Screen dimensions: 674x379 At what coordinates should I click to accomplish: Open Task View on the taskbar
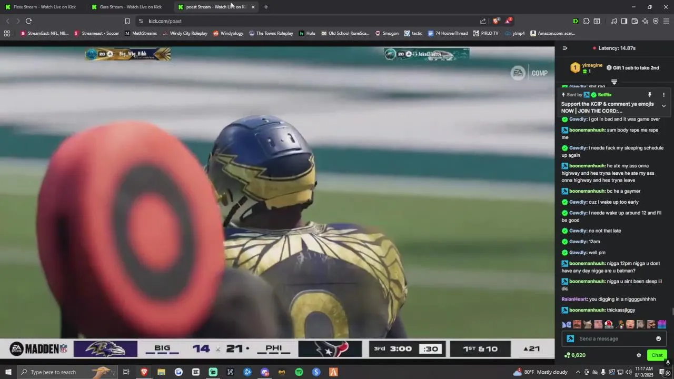[x=126, y=372]
